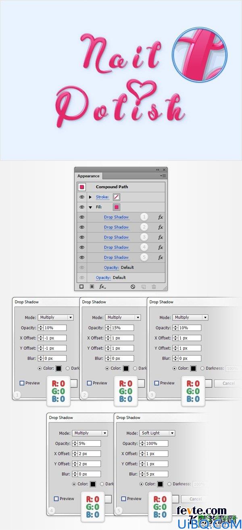
Task: Open the first Drop Shadow effect link
Action: click(116, 217)
